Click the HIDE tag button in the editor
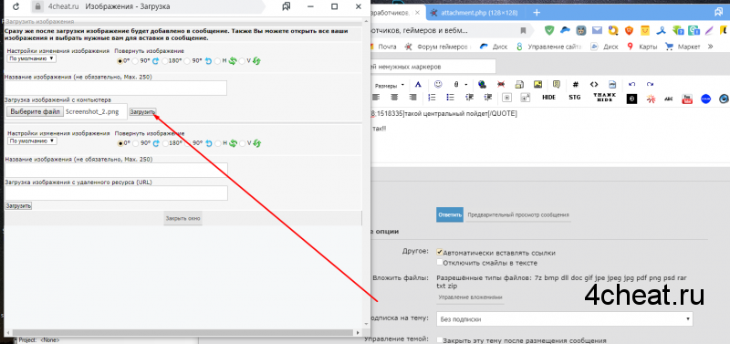This screenshot has height=344, width=730. click(x=549, y=98)
